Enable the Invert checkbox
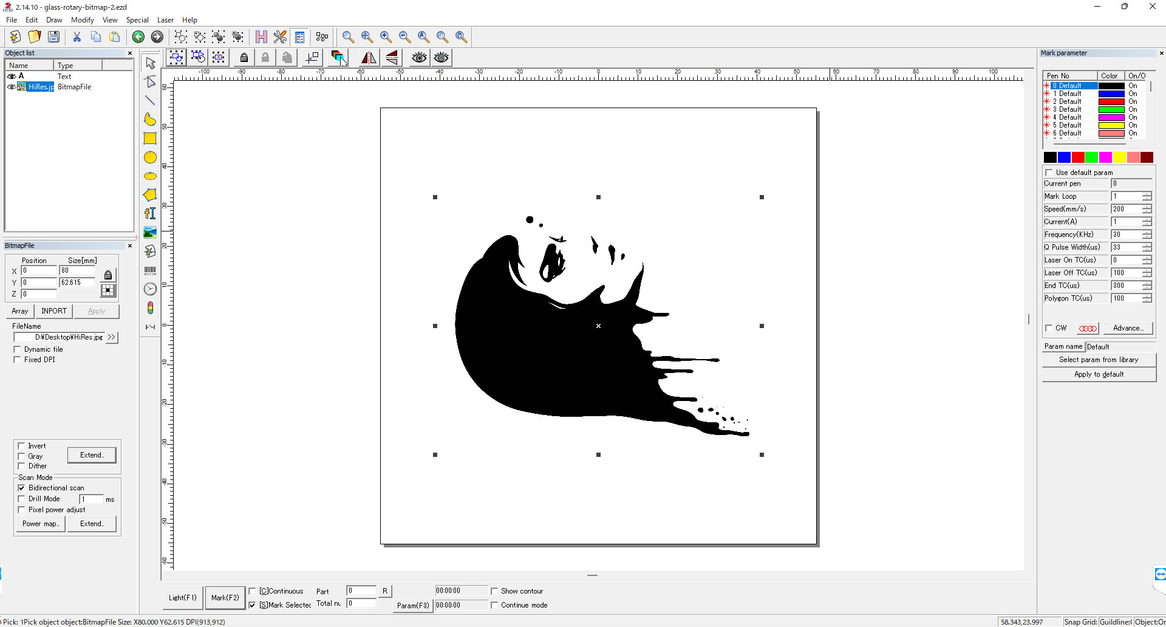This screenshot has width=1166, height=627. (x=22, y=446)
